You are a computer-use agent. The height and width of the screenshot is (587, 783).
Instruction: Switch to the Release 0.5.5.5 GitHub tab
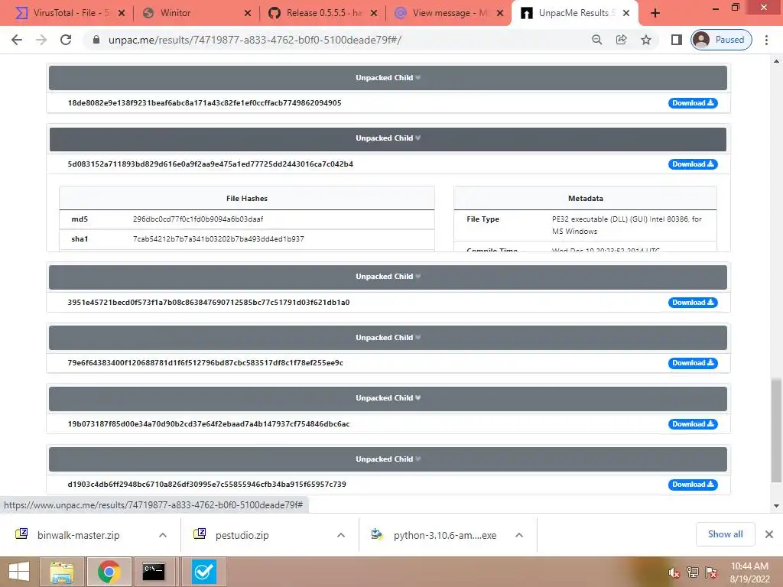323,13
